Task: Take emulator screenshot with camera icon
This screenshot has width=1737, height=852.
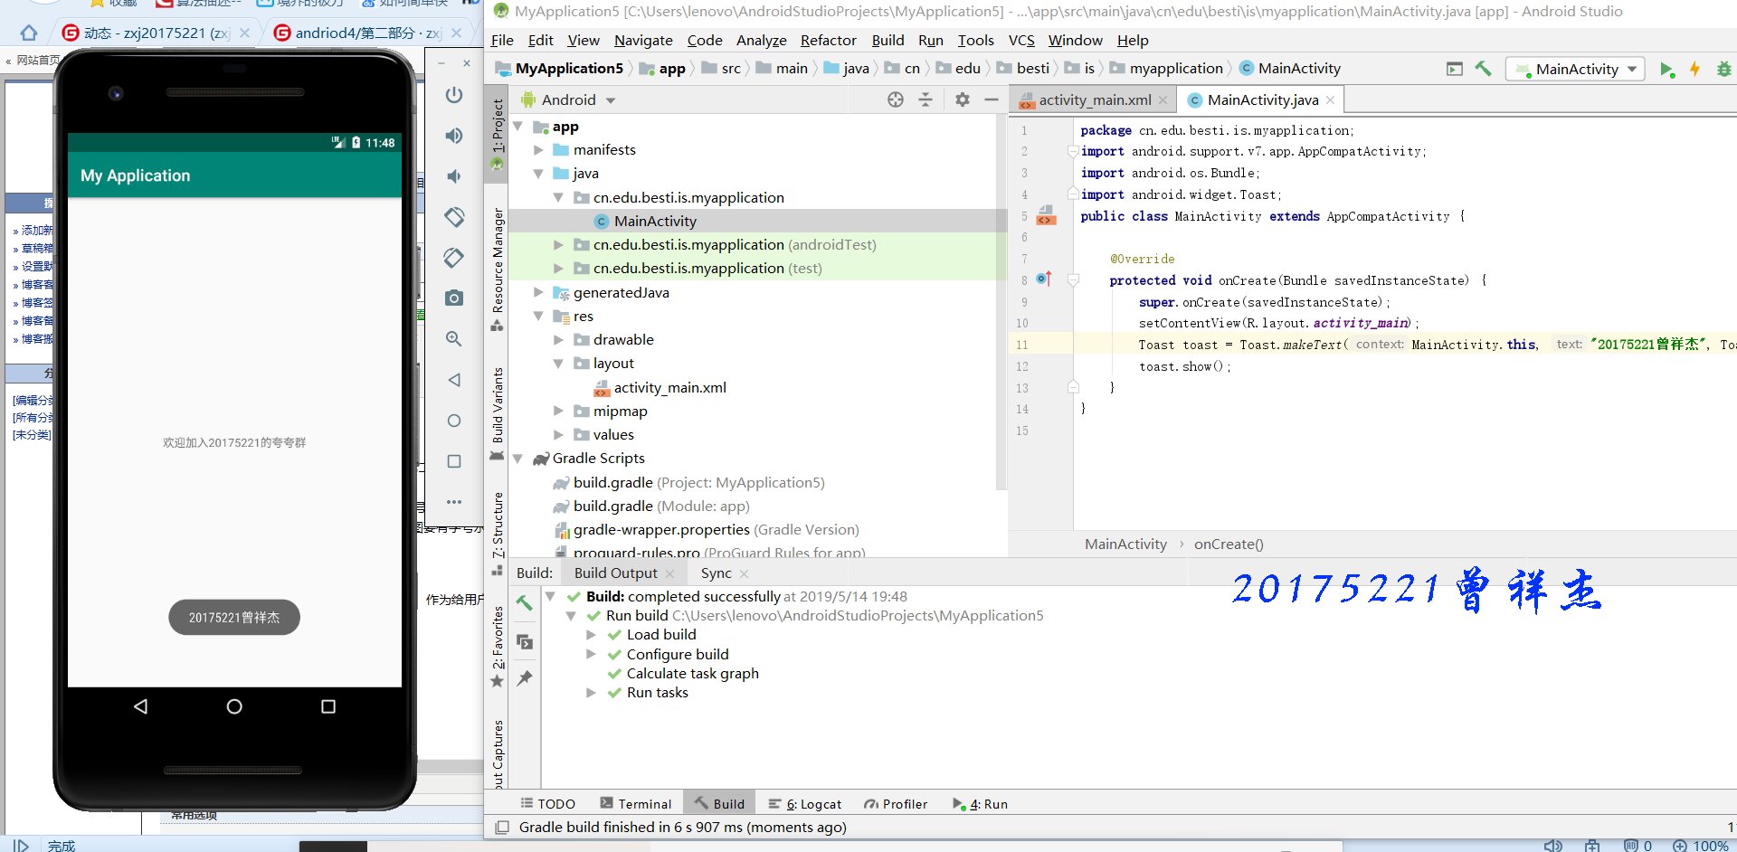Action: pos(454,298)
